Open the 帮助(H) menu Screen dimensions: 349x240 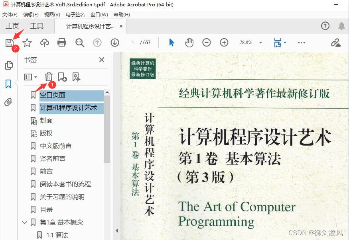coord(122,15)
